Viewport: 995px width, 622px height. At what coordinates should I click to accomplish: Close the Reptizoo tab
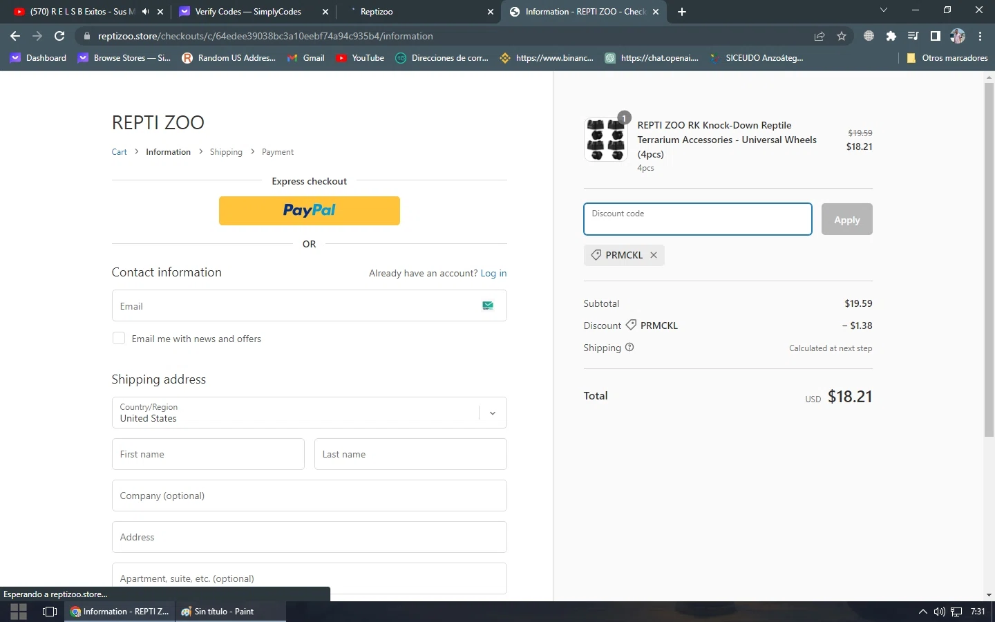[491, 12]
